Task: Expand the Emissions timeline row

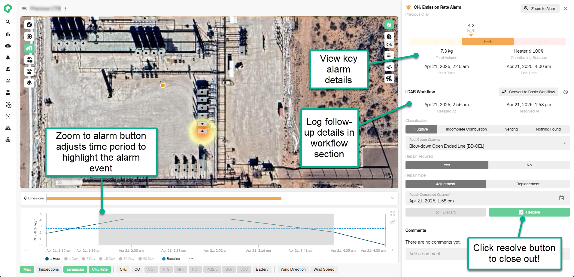Action: pos(393,198)
